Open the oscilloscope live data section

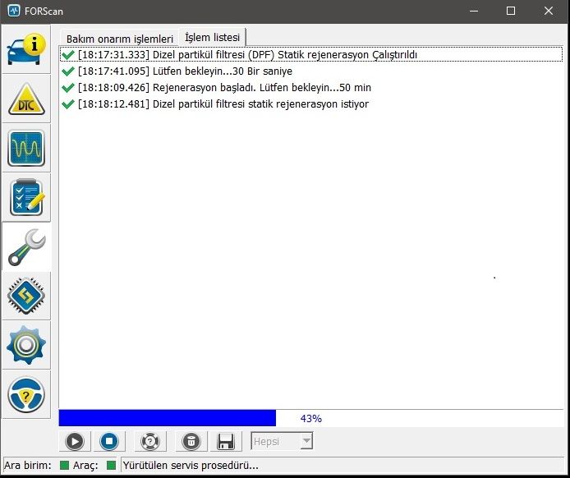26,149
